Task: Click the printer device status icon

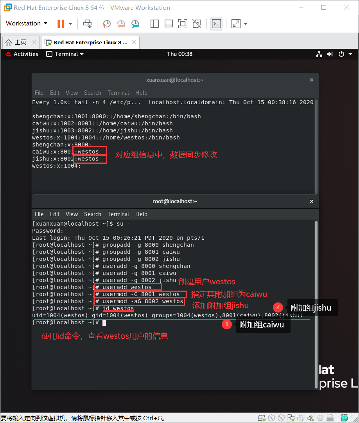Action: [x=301, y=418]
